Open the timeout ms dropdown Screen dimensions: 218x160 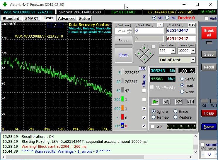point(193,51)
